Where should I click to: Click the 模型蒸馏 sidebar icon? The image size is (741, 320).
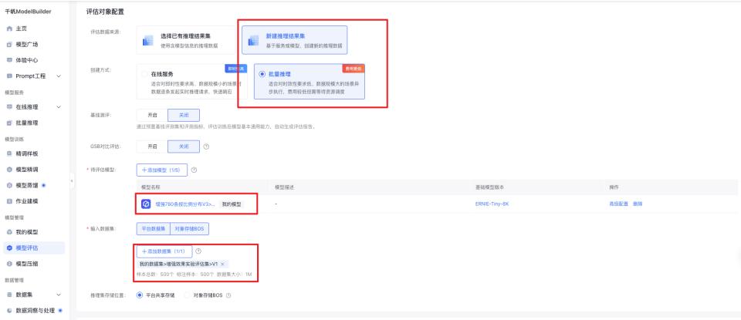click(x=9, y=185)
